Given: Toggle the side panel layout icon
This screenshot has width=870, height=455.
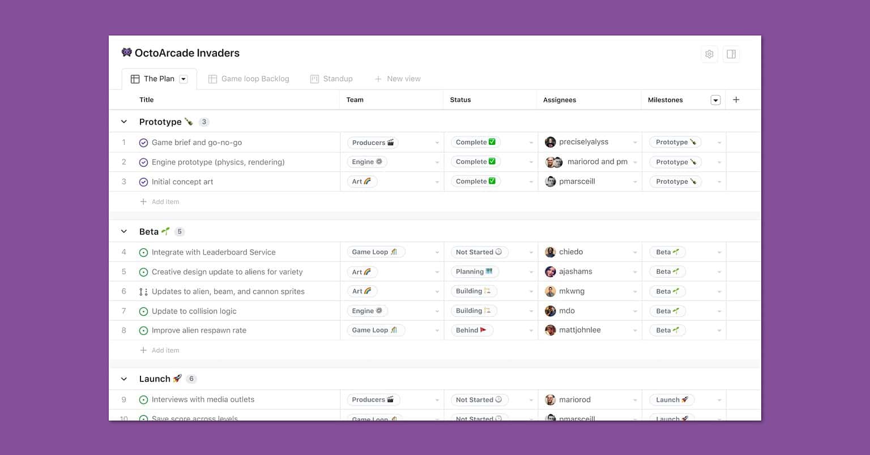Looking at the screenshot, I should point(731,54).
